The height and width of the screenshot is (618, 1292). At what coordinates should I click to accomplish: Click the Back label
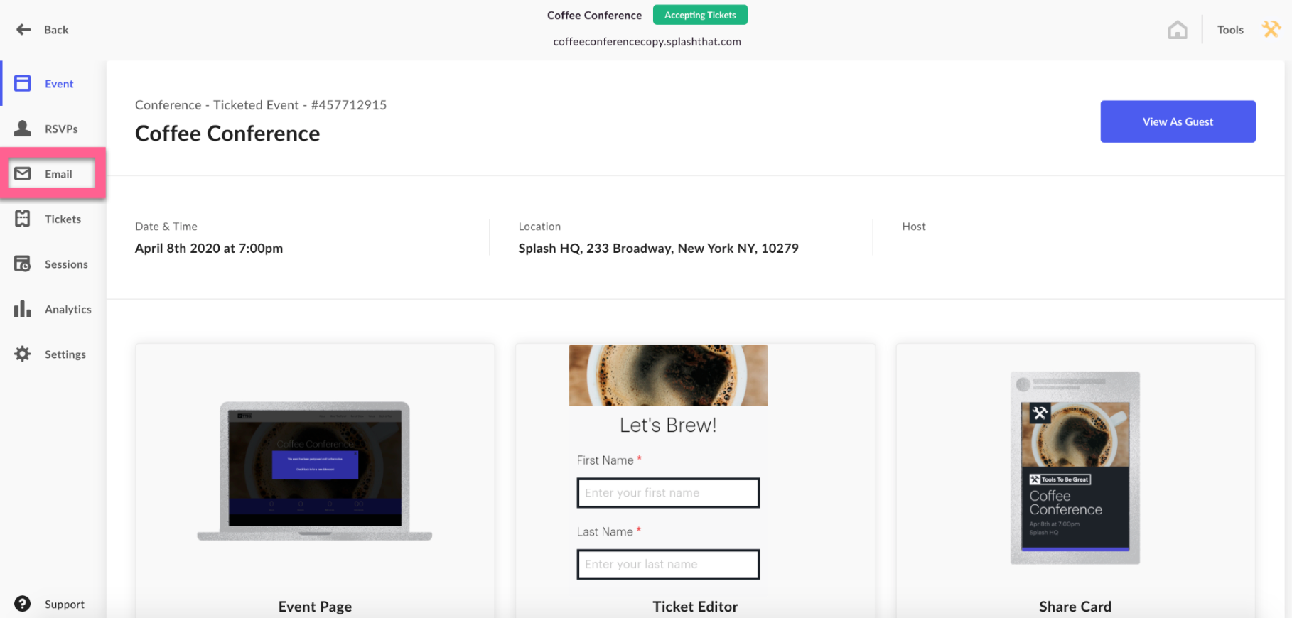coord(56,30)
